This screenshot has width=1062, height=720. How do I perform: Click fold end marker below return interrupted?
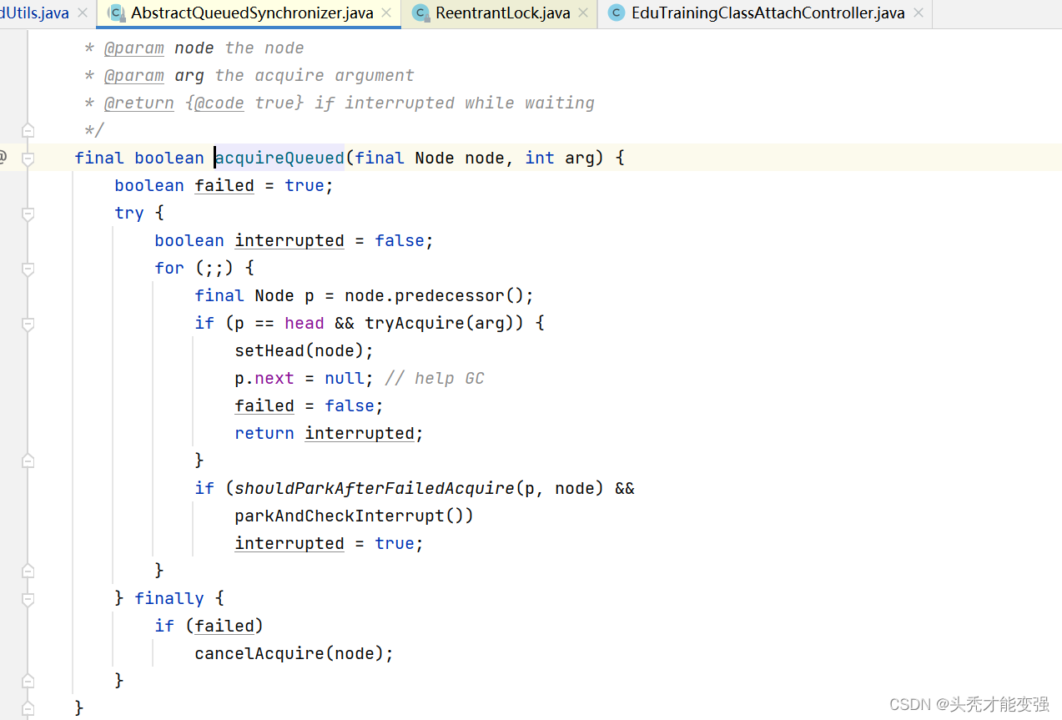(28, 461)
